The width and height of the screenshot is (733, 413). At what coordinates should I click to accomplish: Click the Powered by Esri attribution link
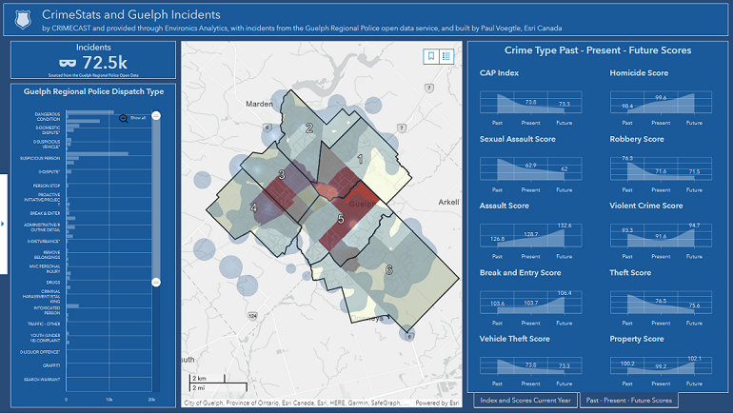click(x=437, y=403)
